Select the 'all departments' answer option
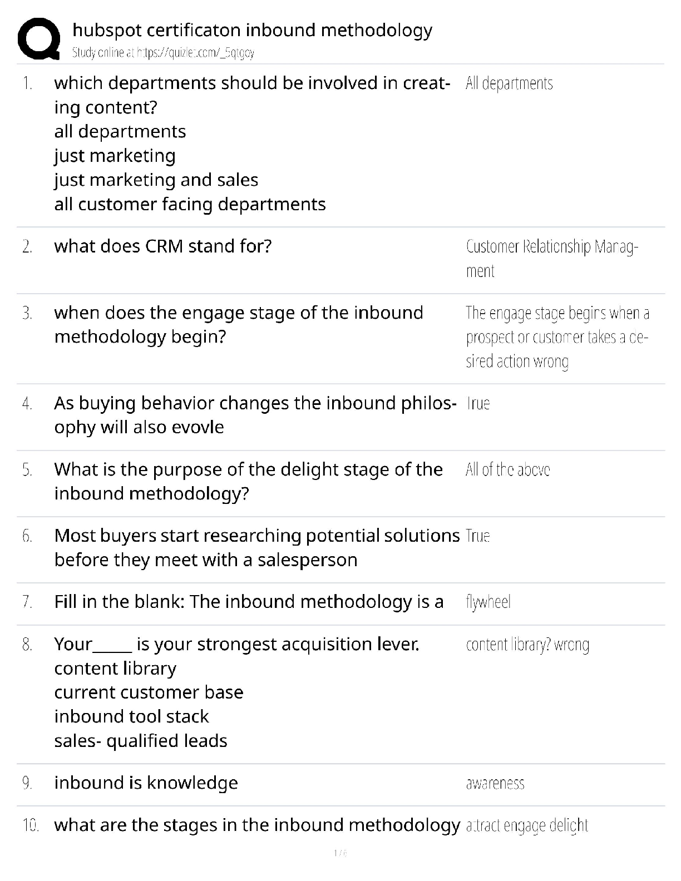 coord(120,132)
